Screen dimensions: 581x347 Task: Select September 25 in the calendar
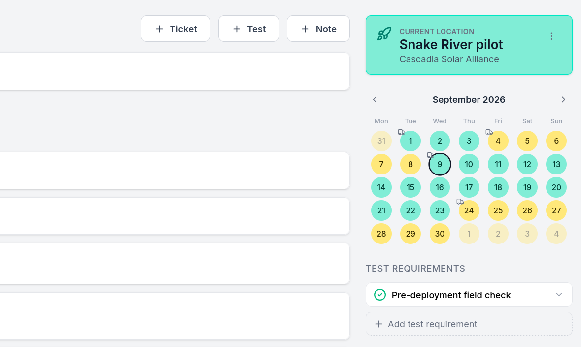pos(498,210)
